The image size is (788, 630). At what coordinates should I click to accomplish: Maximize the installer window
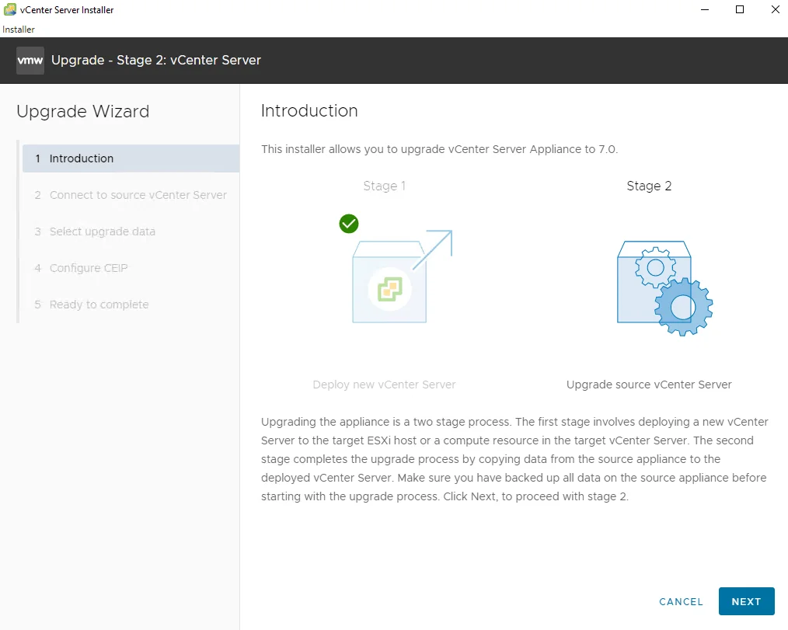740,9
